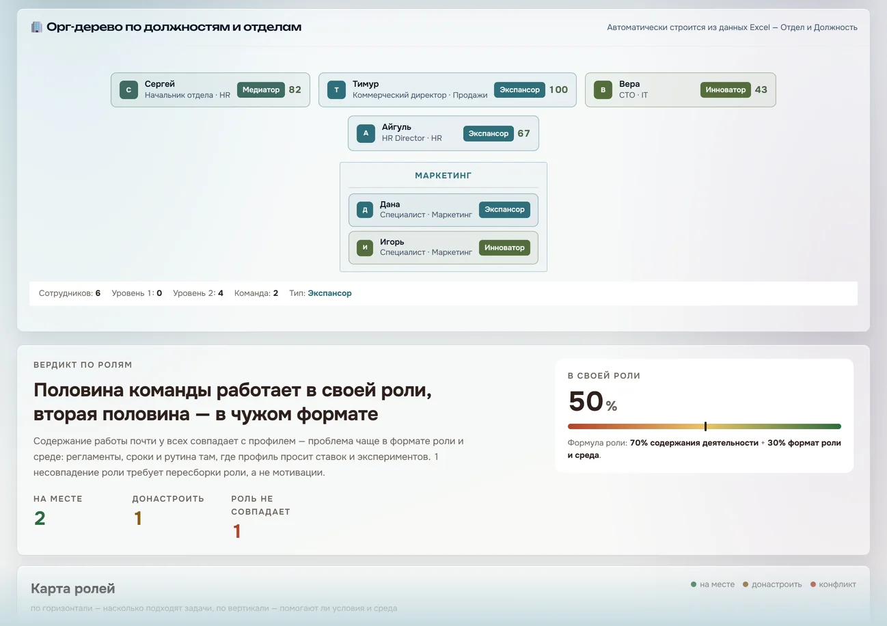Image resolution: width=887 pixels, height=626 pixels.
Task: Select Тимур's avatar letter Т
Action: point(336,90)
